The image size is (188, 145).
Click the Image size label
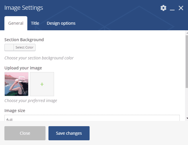15,111
